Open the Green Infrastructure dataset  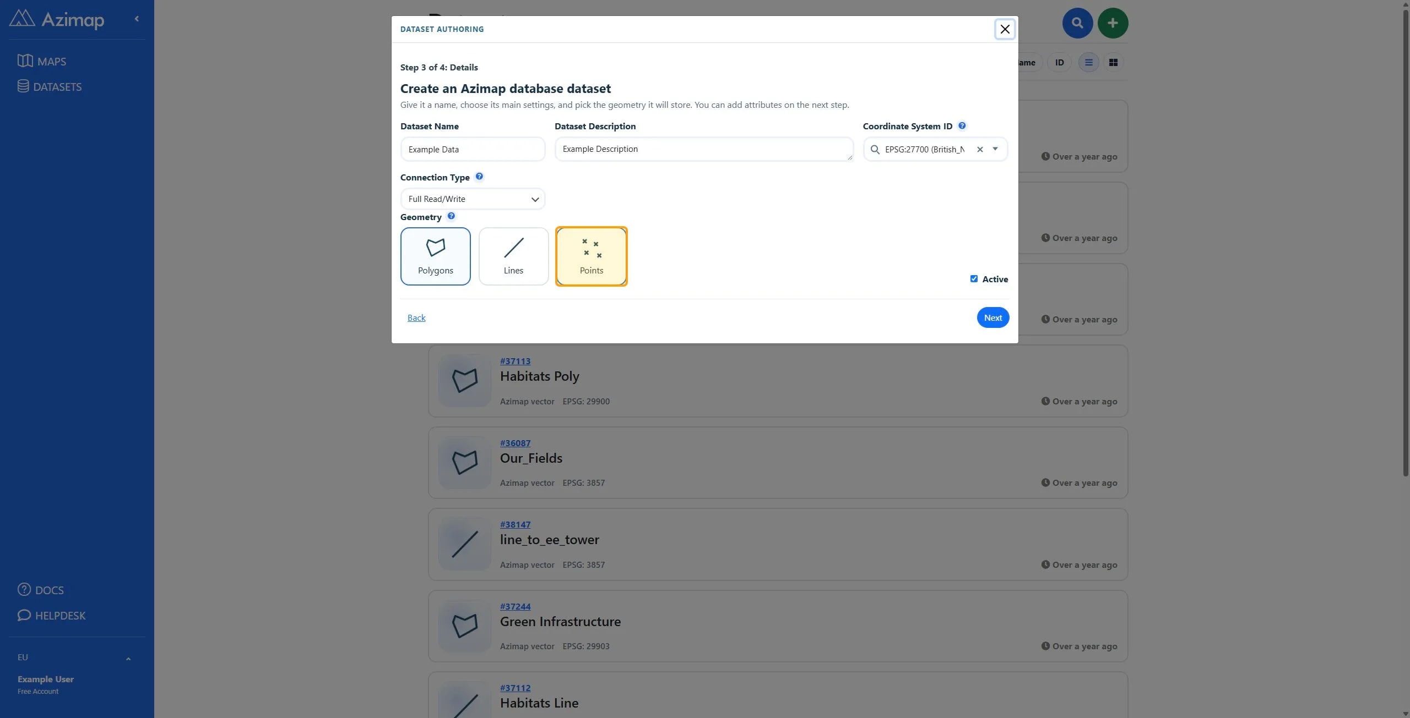560,622
